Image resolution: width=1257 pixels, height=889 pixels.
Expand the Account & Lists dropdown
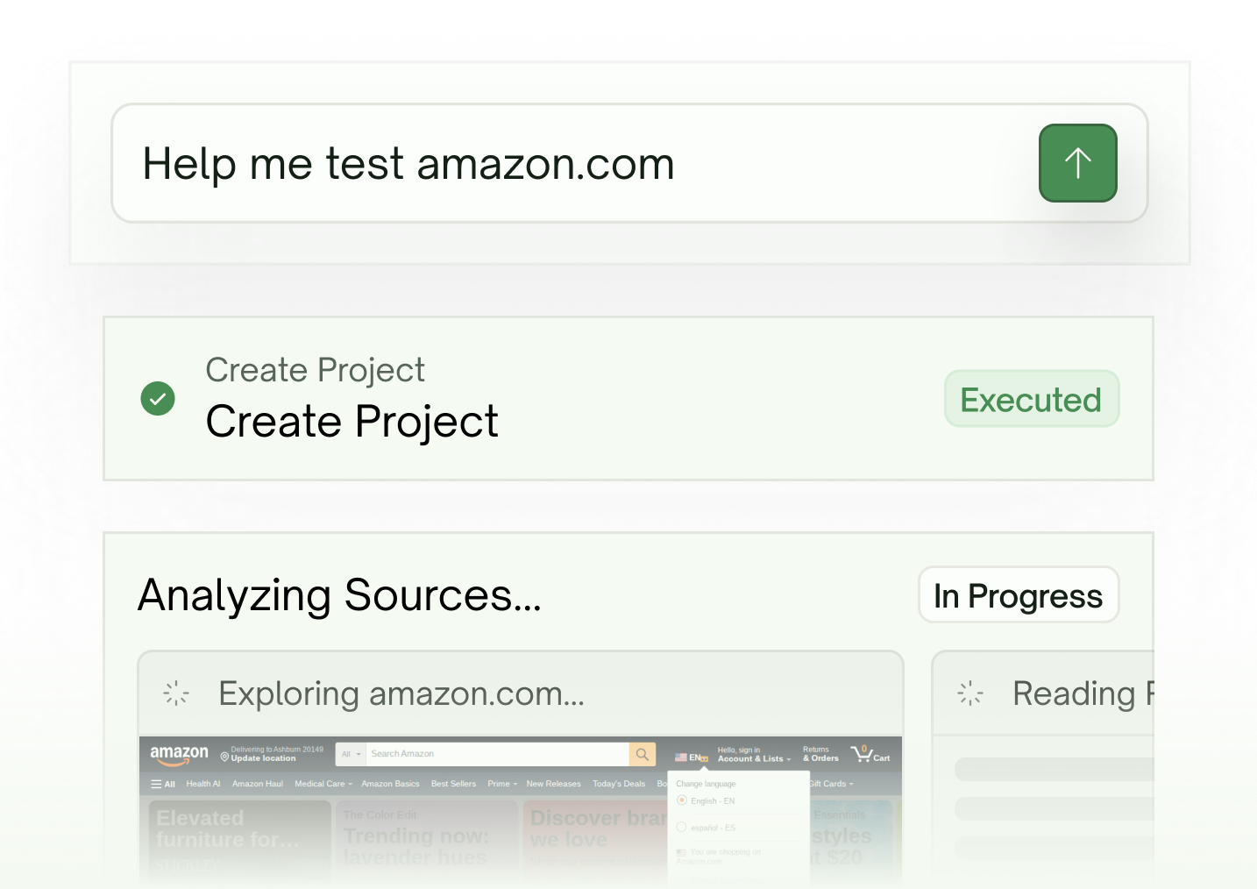(x=754, y=755)
